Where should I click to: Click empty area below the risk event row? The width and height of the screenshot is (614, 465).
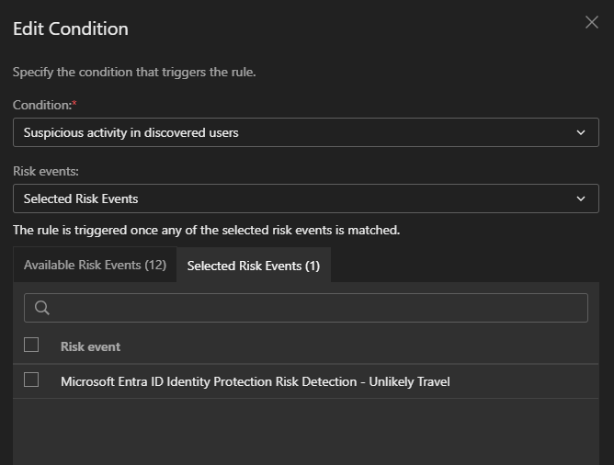[x=306, y=430]
